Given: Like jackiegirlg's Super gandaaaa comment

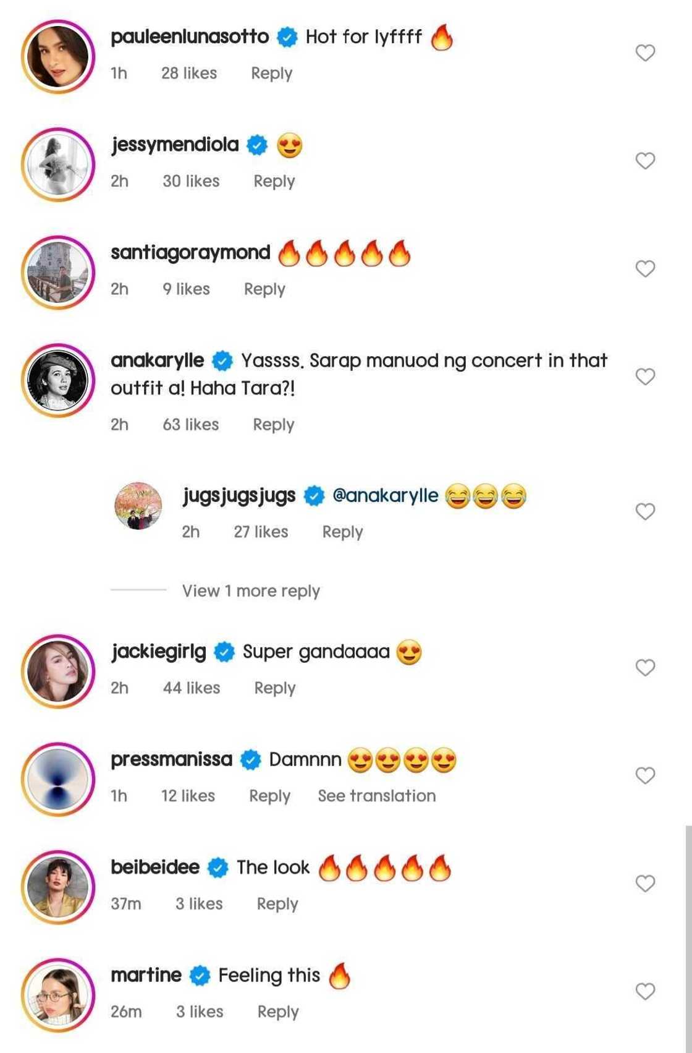Looking at the screenshot, I should click(645, 668).
